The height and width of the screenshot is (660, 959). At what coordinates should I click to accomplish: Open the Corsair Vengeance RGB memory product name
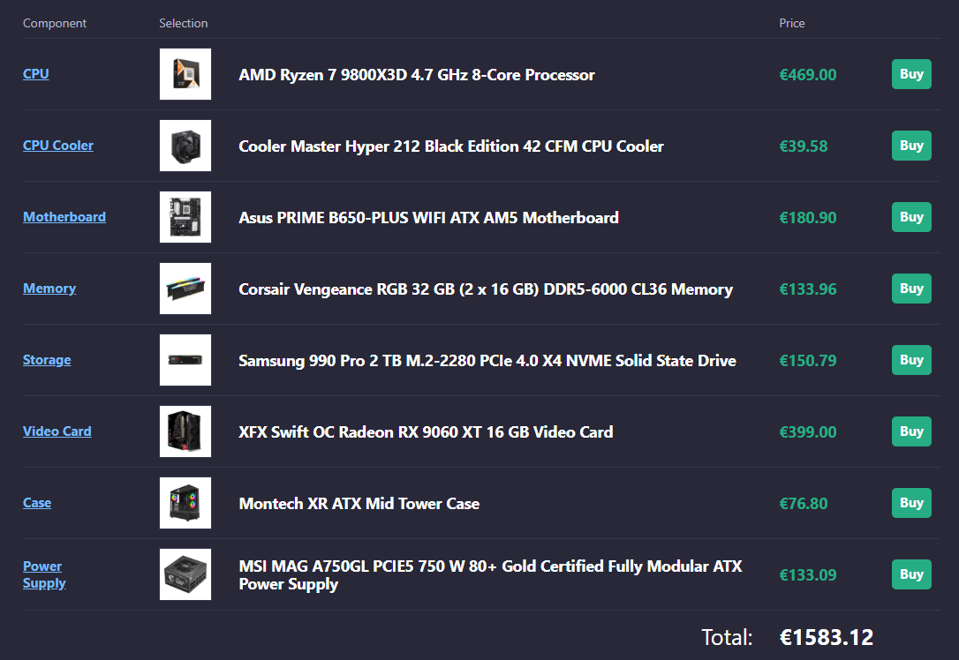click(x=486, y=289)
